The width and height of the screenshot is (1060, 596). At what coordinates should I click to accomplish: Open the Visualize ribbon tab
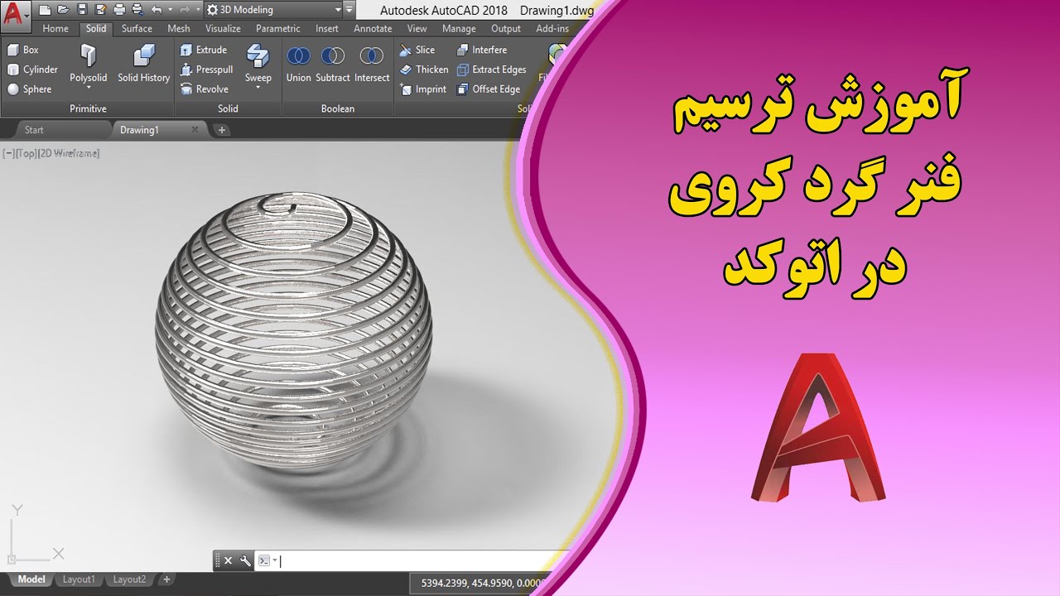[223, 28]
